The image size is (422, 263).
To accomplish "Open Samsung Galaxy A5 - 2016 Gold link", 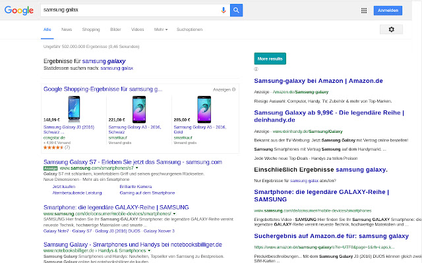I will click(200, 130).
